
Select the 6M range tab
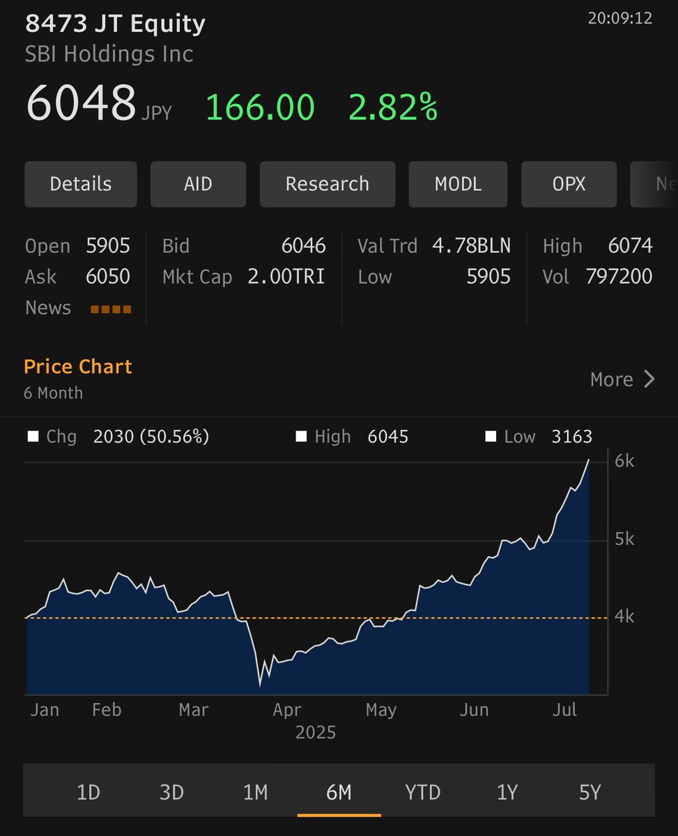(x=339, y=792)
